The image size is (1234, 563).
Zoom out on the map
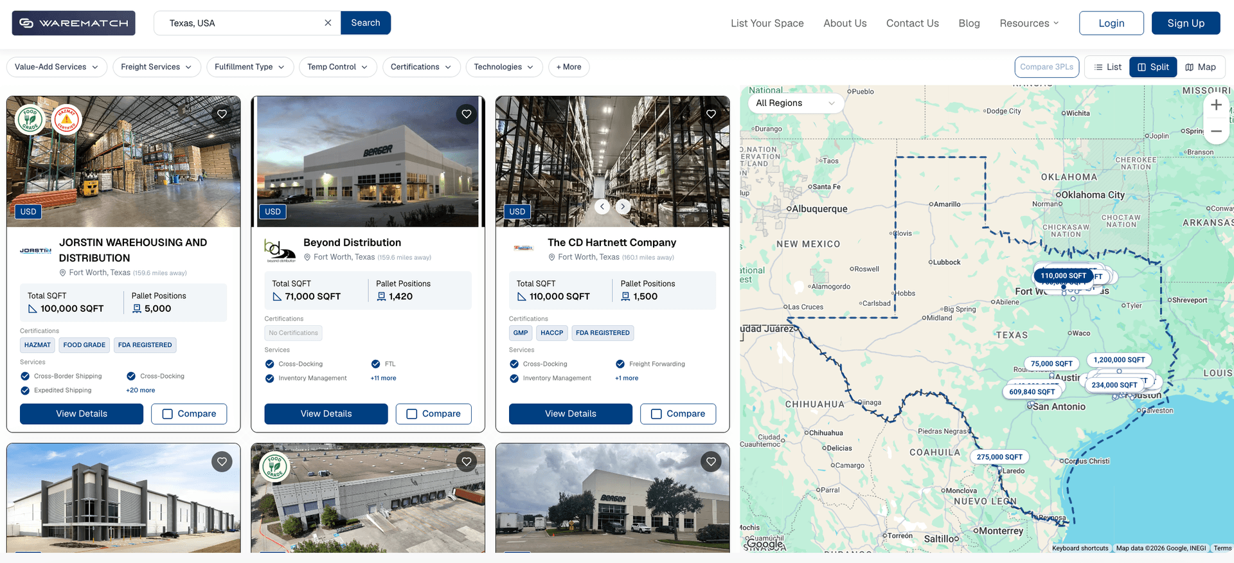pos(1216,131)
